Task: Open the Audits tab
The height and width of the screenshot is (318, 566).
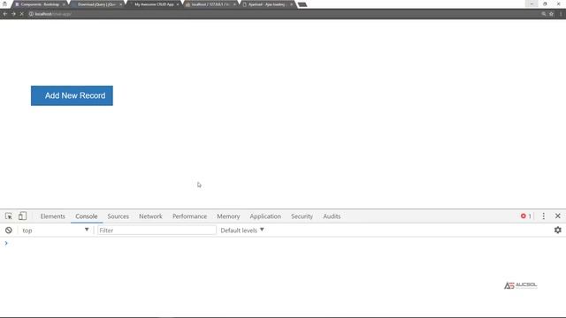Action: [x=332, y=216]
